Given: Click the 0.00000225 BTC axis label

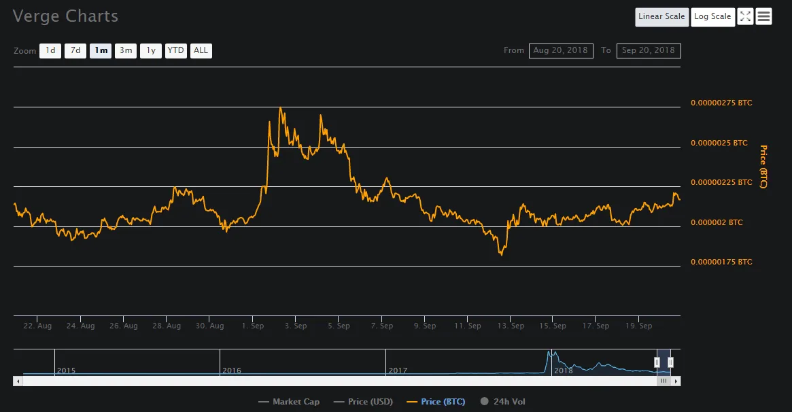Looking at the screenshot, I should (721, 182).
